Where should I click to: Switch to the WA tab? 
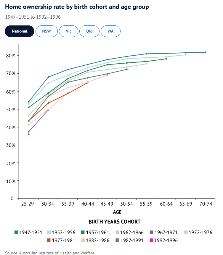[110, 31]
